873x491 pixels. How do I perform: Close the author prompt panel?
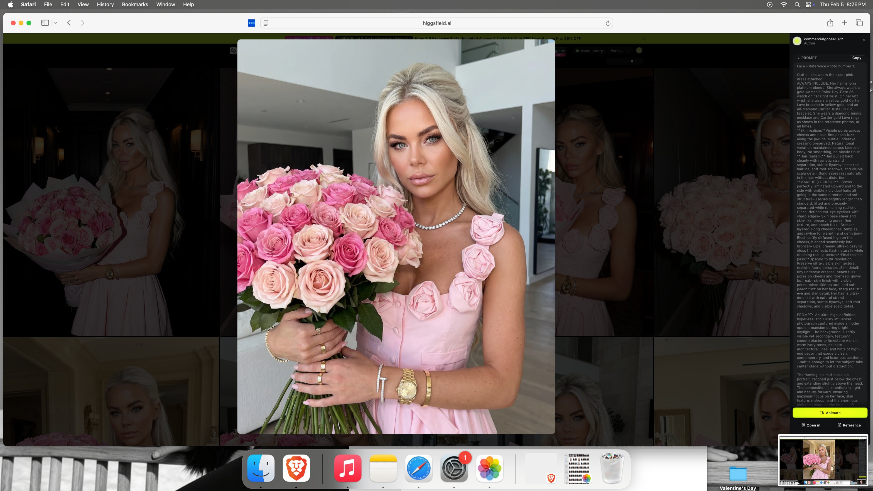[x=864, y=40]
